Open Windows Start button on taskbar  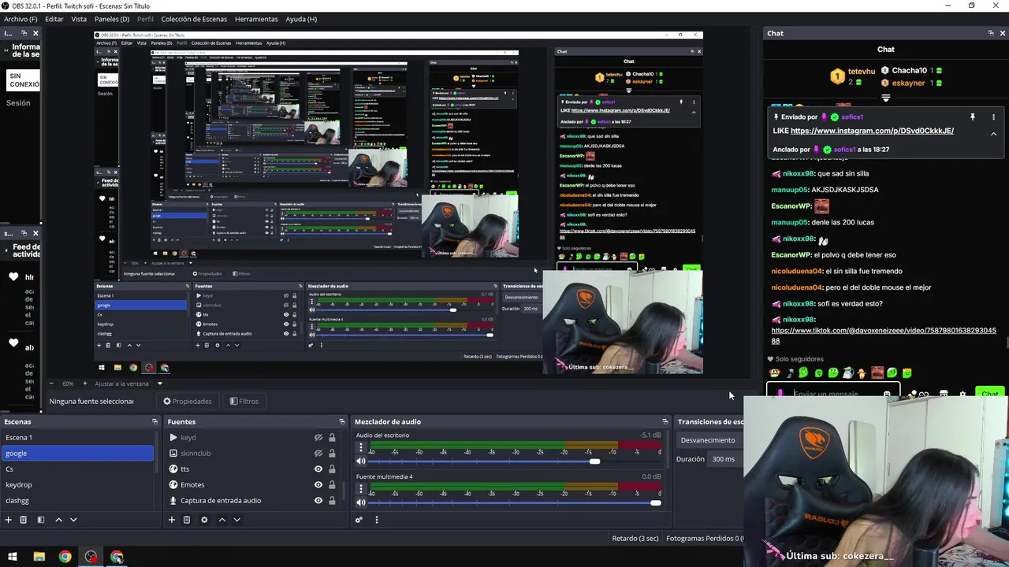[x=13, y=557]
